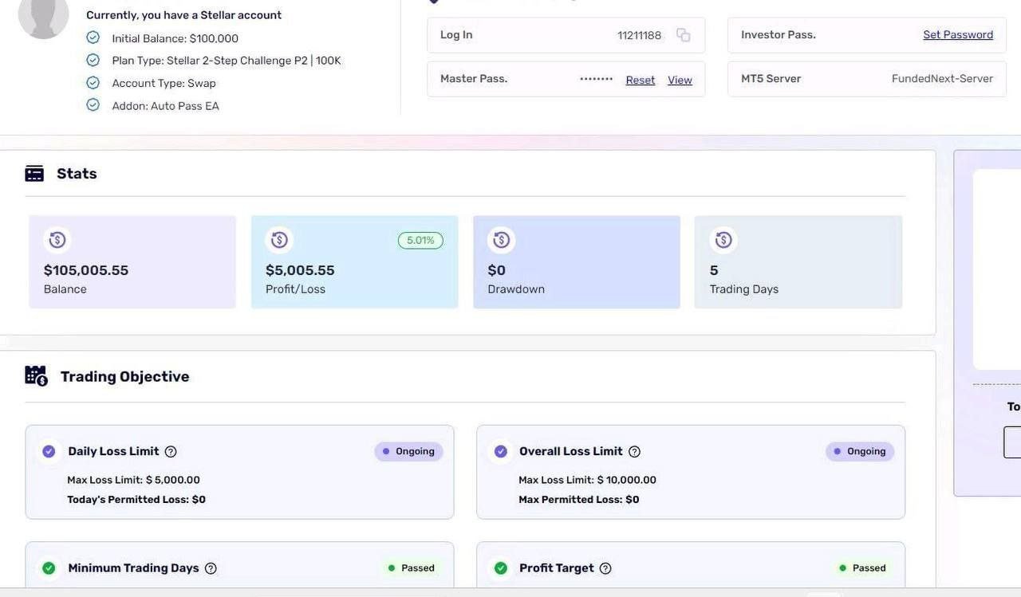
Task: Click the $105,005.55 balance value
Action: (x=86, y=270)
